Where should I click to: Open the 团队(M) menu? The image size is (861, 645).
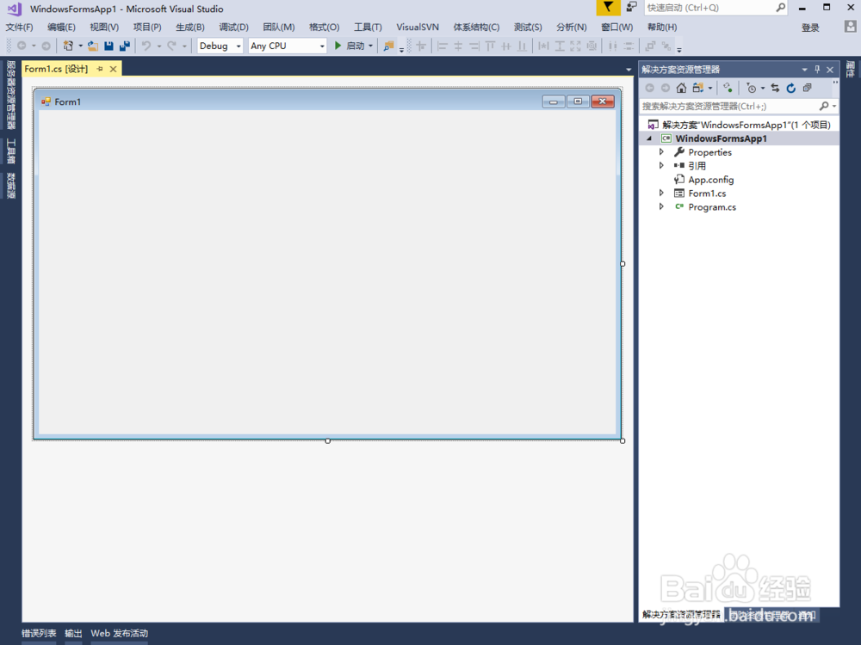point(278,27)
